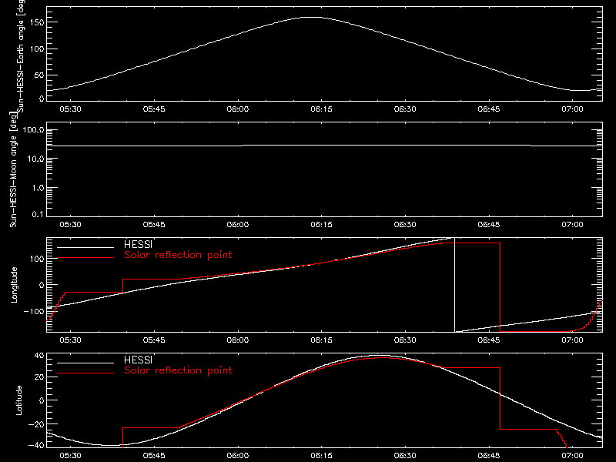Click 06:15 label under Earth angle plot

321,109
